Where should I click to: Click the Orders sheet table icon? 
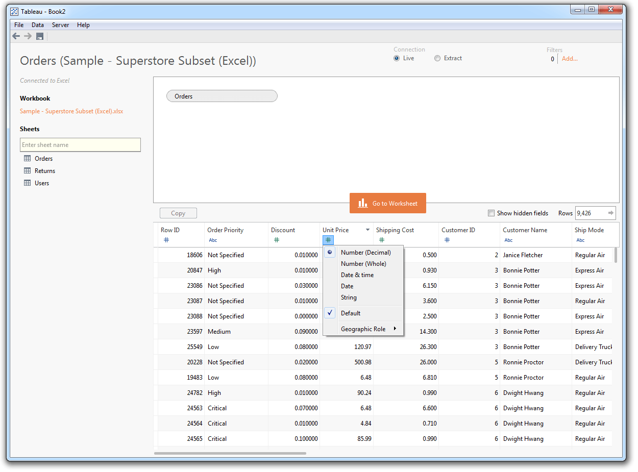(x=28, y=158)
